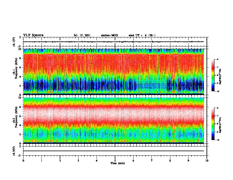Click the "6" kHz tick of ch.2 spectrogram
233x180 pixels.
pyautogui.click(x=21, y=116)
